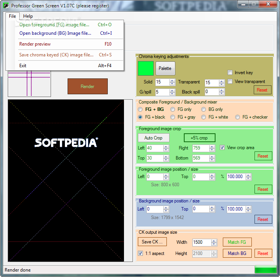Adjust the output Height spinner
This screenshot has height=277, width=280.
[x=214, y=254]
